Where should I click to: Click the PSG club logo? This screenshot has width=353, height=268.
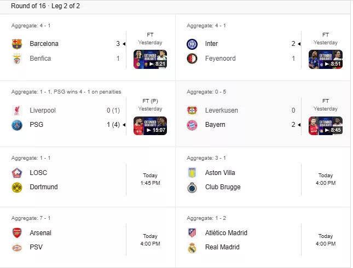click(x=17, y=125)
